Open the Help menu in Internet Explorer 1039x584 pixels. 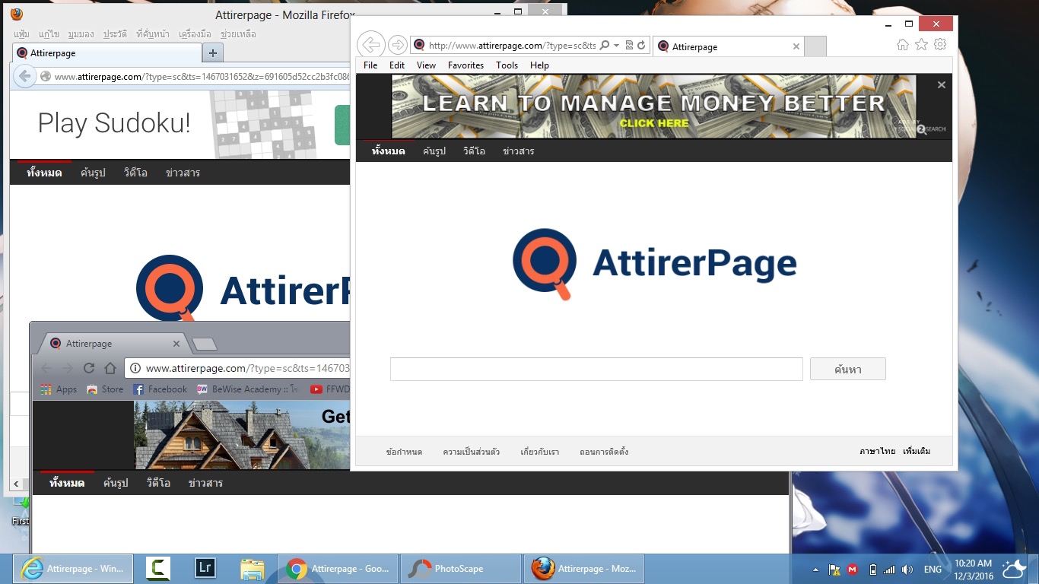pos(539,65)
